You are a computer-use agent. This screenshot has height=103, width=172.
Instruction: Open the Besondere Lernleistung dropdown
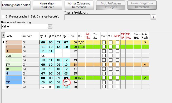[x=50, y=27]
